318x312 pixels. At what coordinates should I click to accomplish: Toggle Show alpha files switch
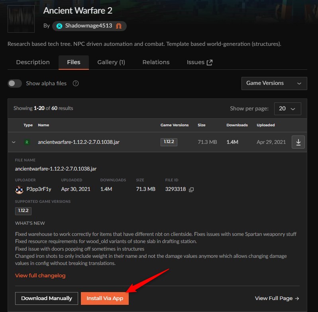click(x=15, y=84)
